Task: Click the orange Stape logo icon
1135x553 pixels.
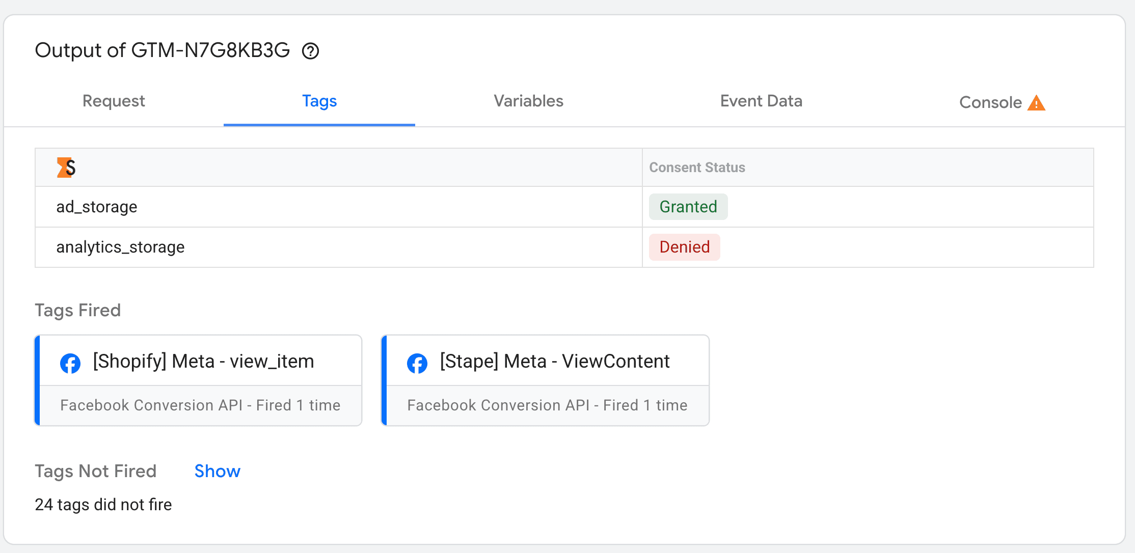Action: (66, 168)
